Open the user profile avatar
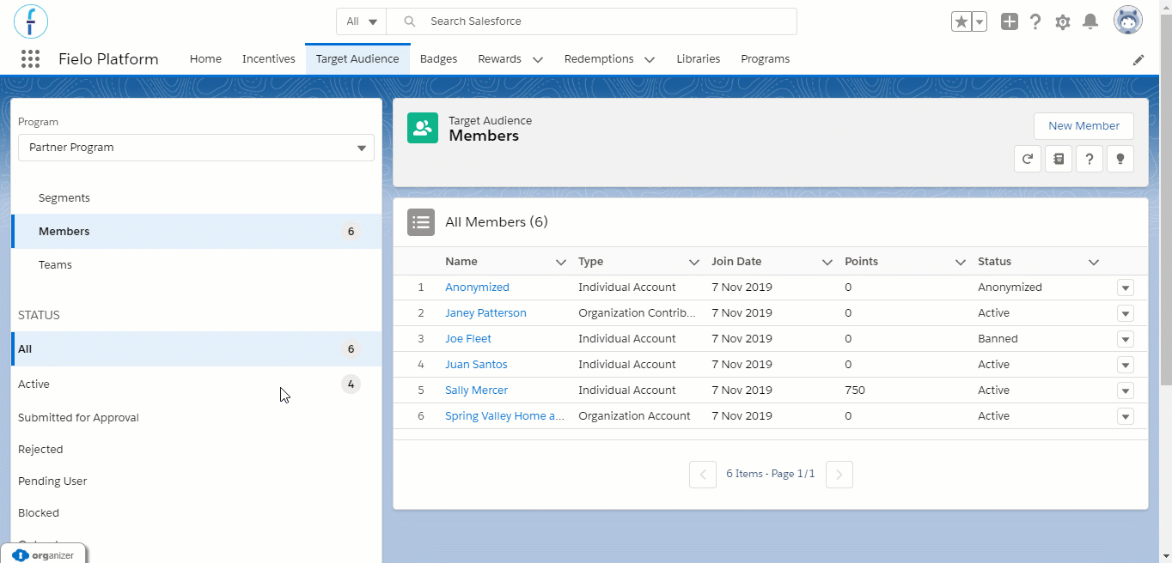Screen dimensions: 1172x563 [x=1128, y=21]
